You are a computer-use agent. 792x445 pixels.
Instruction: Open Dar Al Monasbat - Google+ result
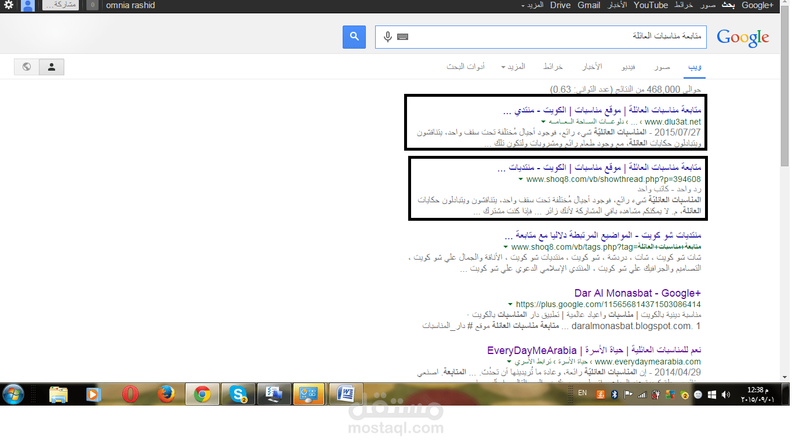coord(638,293)
